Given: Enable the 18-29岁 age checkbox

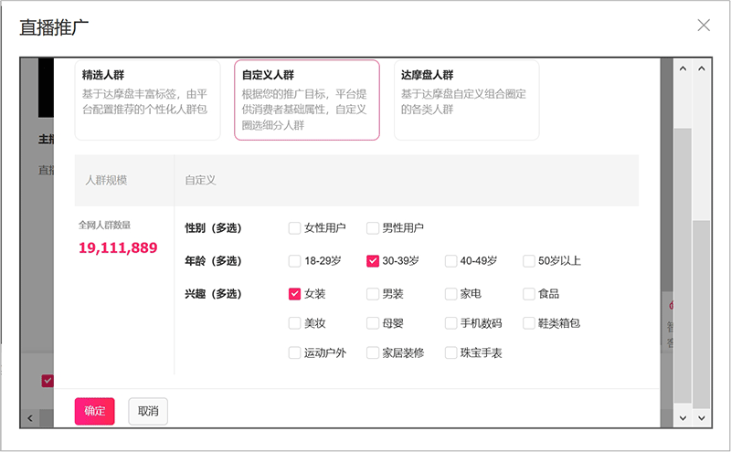Looking at the screenshot, I should pos(294,261).
